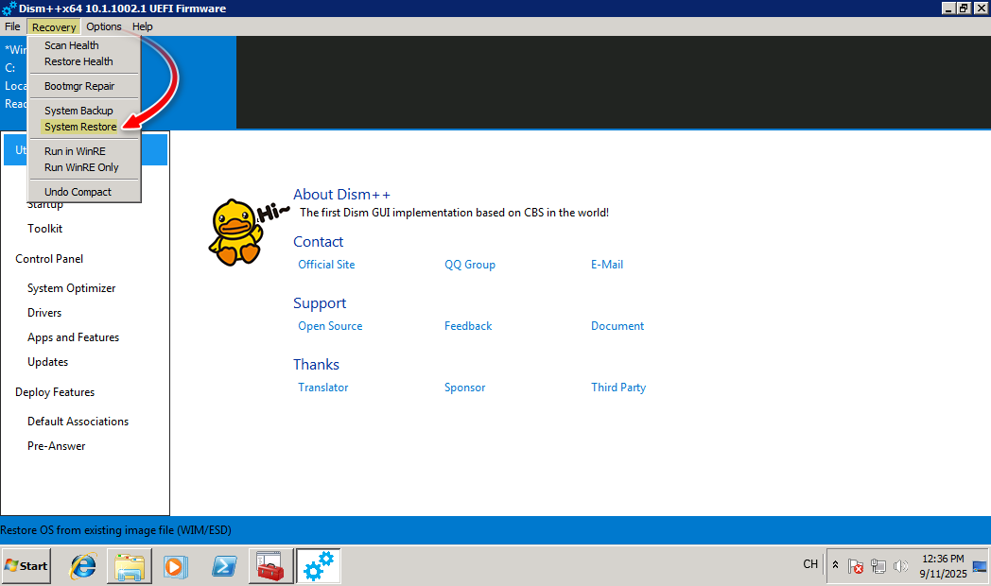Open the Official Site link

(326, 265)
